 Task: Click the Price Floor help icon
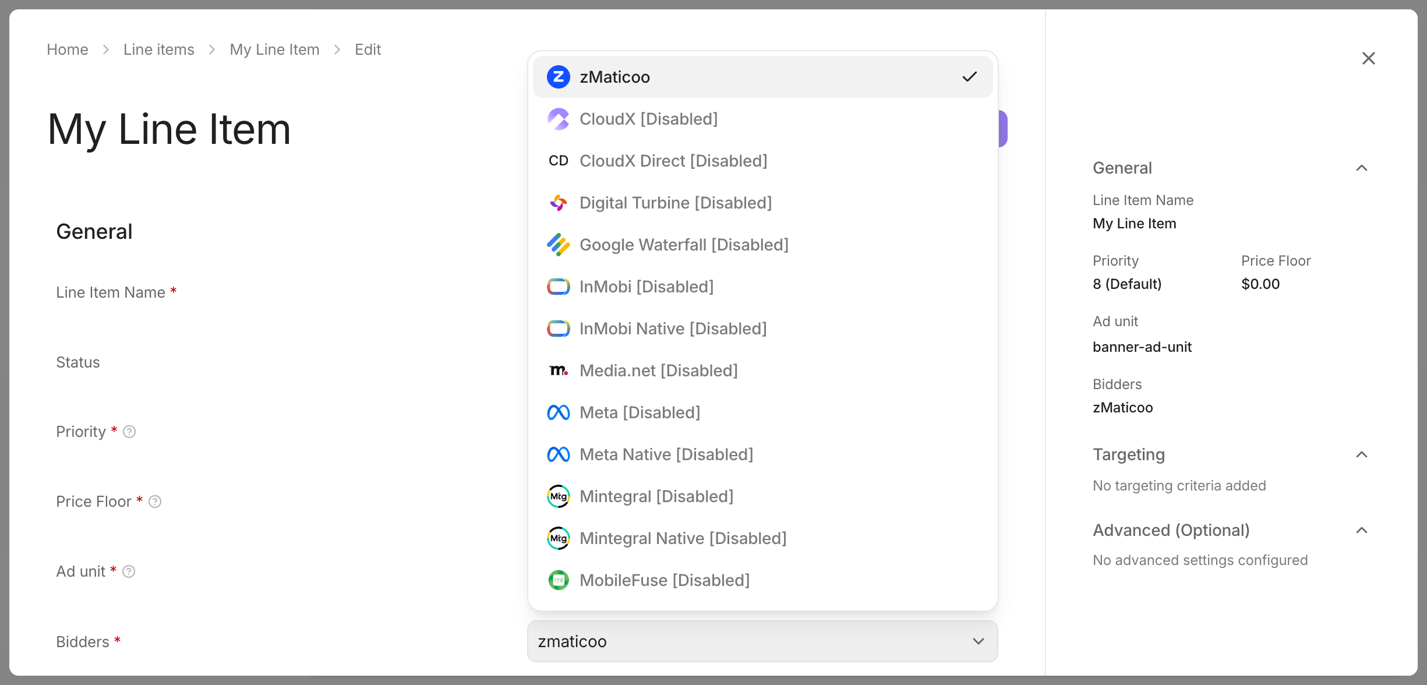[155, 502]
